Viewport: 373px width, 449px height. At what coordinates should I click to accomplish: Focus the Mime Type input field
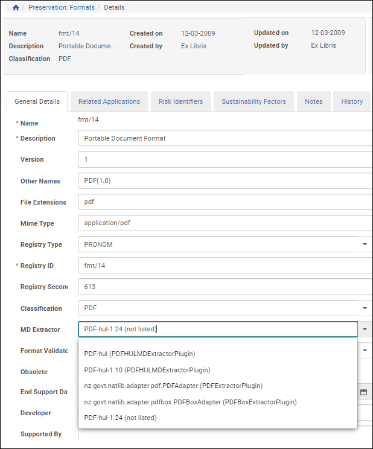pyautogui.click(x=223, y=223)
